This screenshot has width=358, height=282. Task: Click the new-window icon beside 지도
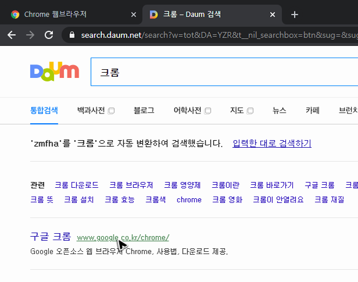point(250,111)
